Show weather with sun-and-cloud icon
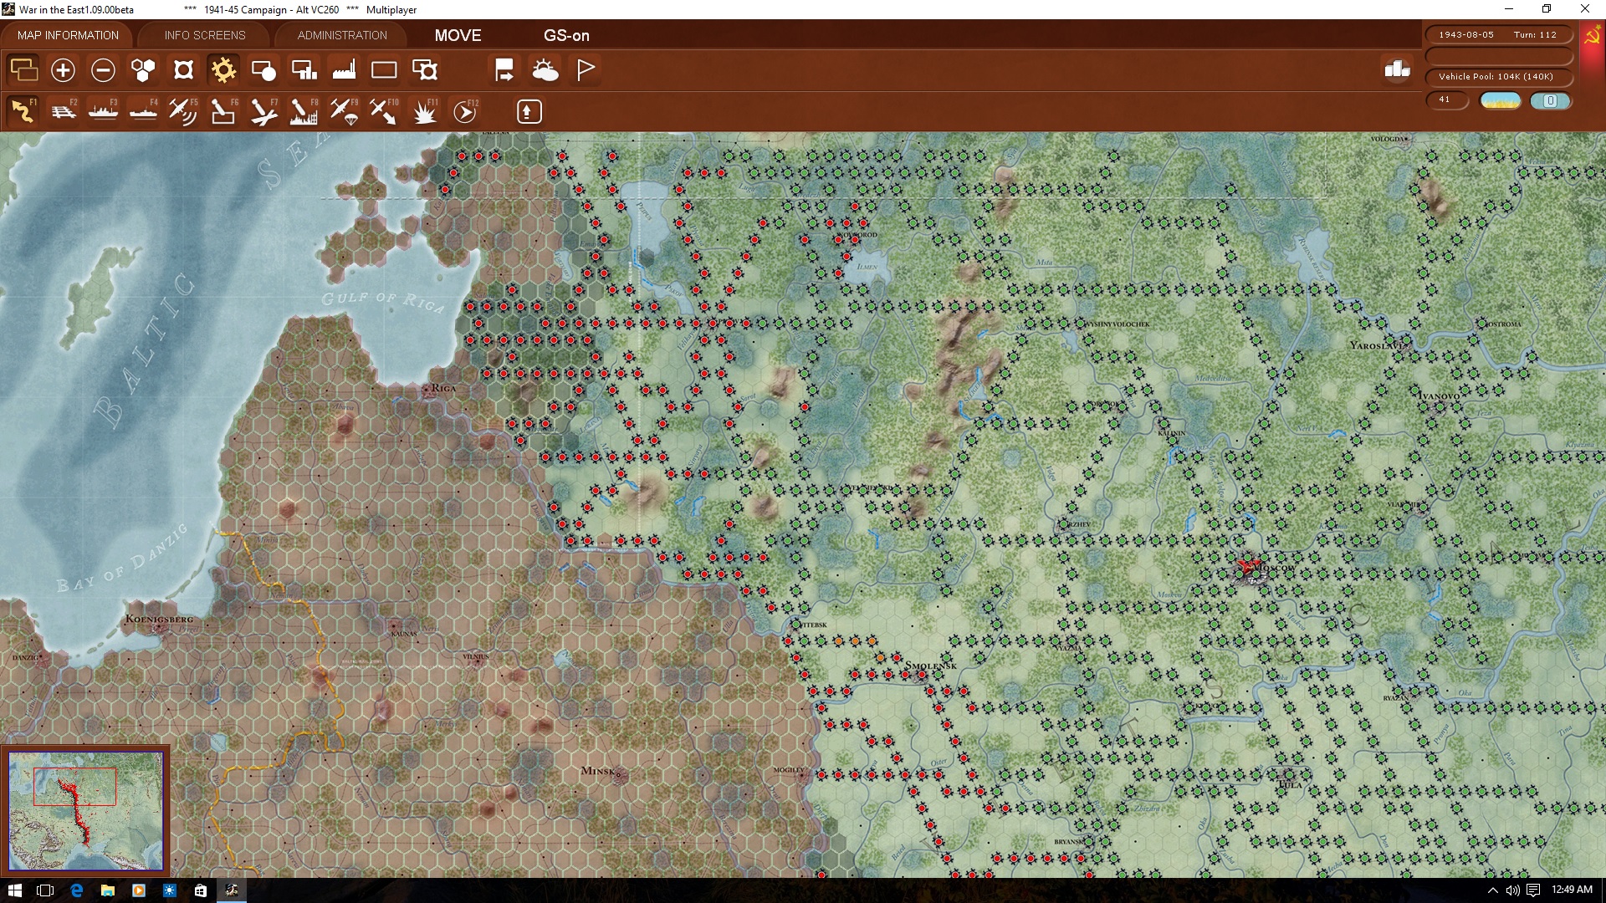Screen dimensions: 1606x903 [x=545, y=70]
